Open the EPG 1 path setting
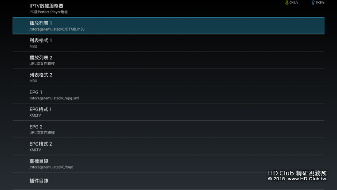Viewport: 337px width, 190px height. (x=168, y=95)
